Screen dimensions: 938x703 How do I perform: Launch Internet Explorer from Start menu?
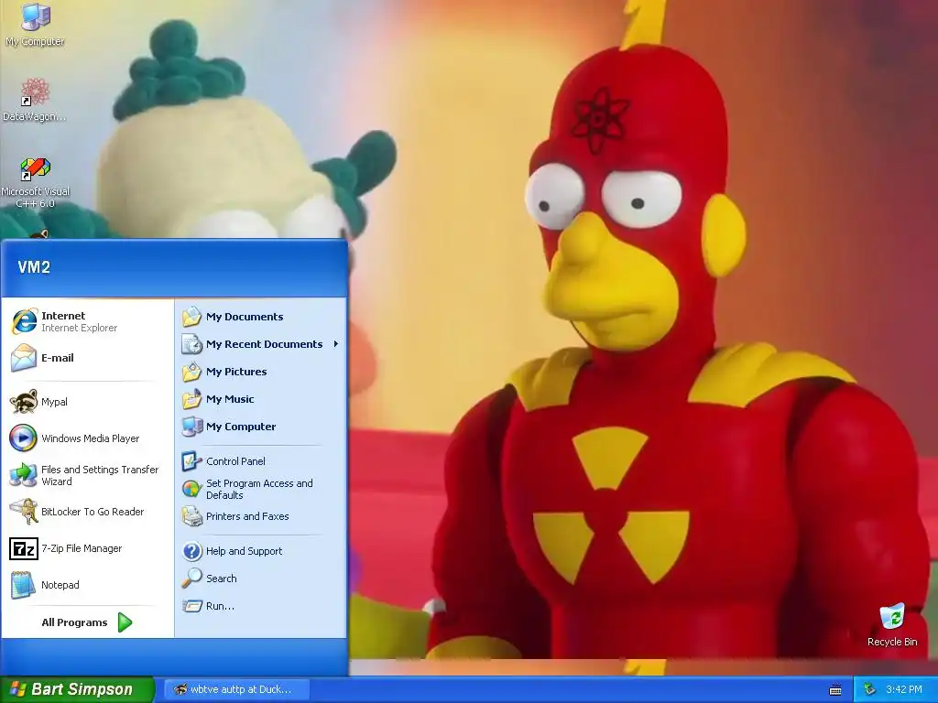click(x=87, y=321)
